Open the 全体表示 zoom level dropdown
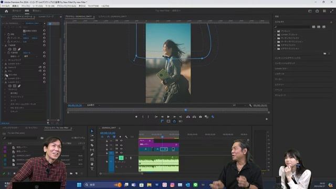Screen dimensions: 336x189 pyautogui.click(x=93, y=105)
